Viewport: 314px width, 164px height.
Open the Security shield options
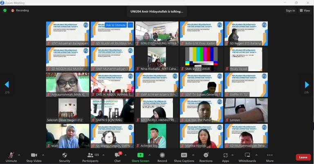point(65,157)
